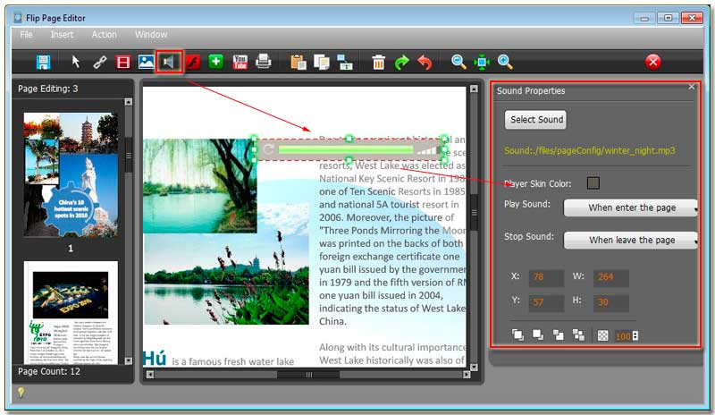Click sound player volume bars
Viewport: 715px width, 415px height.
tap(427, 150)
